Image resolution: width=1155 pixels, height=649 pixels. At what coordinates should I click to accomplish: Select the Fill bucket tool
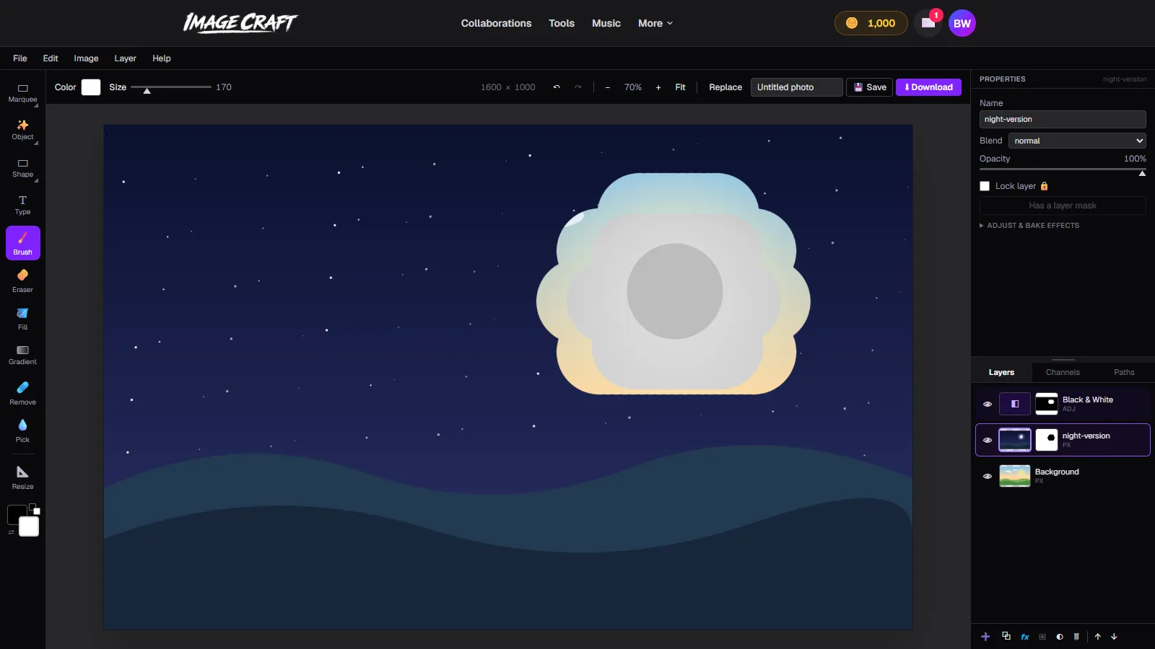pos(22,318)
